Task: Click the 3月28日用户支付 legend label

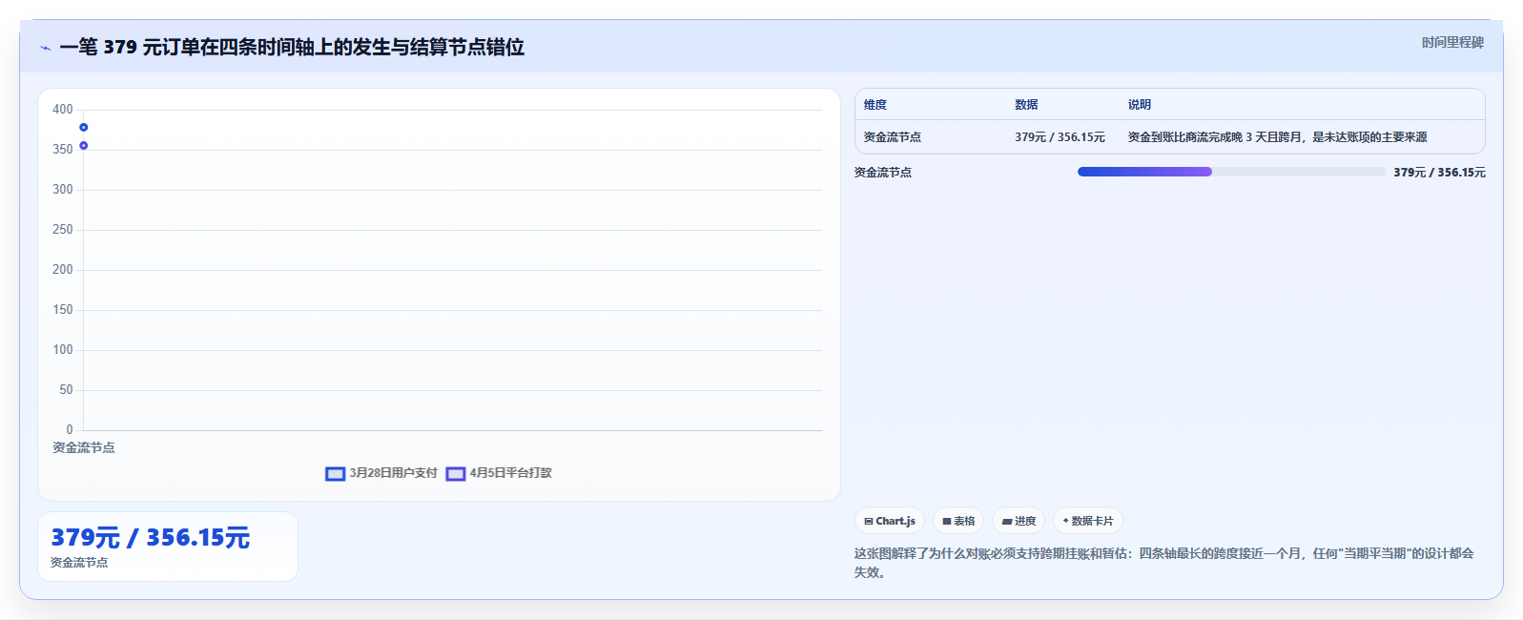Action: [x=393, y=473]
